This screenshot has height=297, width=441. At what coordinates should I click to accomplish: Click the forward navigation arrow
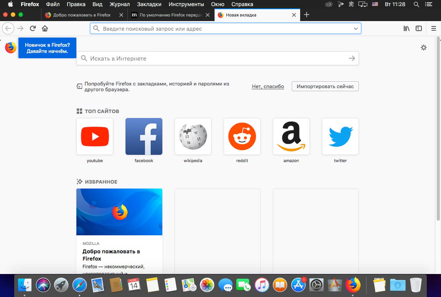20,28
